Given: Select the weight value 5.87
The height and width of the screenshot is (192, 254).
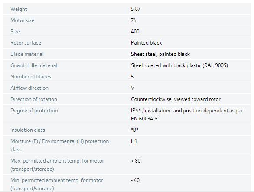Looking at the screenshot, I should (x=135, y=9).
